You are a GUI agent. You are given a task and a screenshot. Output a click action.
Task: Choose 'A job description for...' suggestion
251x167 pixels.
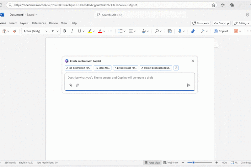coord(78,68)
